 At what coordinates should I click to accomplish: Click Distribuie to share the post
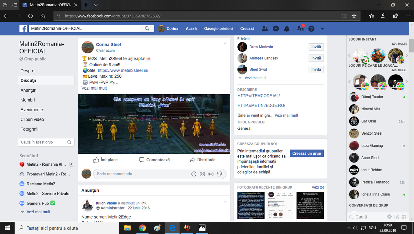[202, 160]
